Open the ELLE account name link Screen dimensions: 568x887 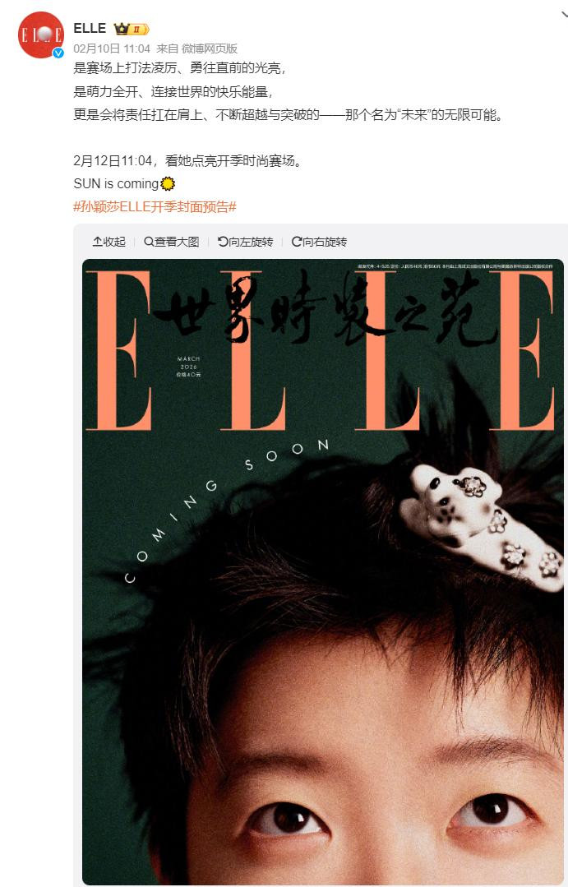coord(90,28)
